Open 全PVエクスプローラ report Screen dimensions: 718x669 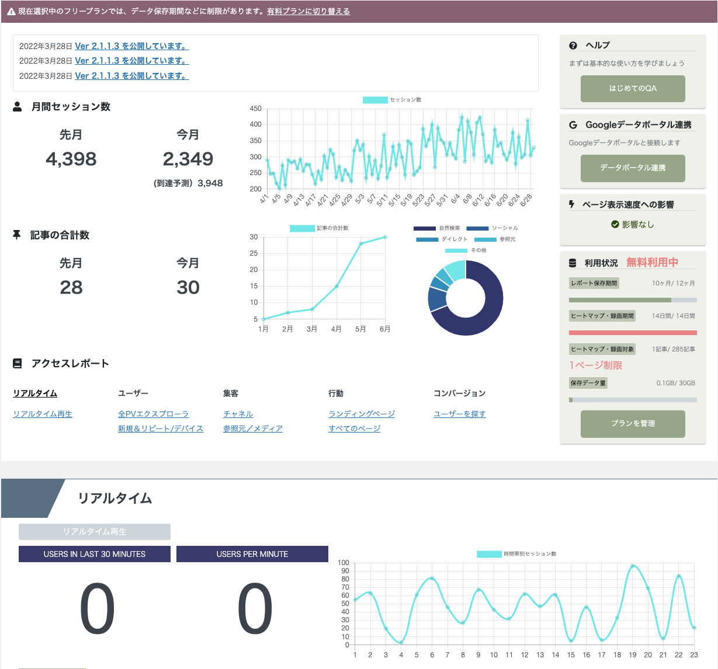tap(153, 414)
